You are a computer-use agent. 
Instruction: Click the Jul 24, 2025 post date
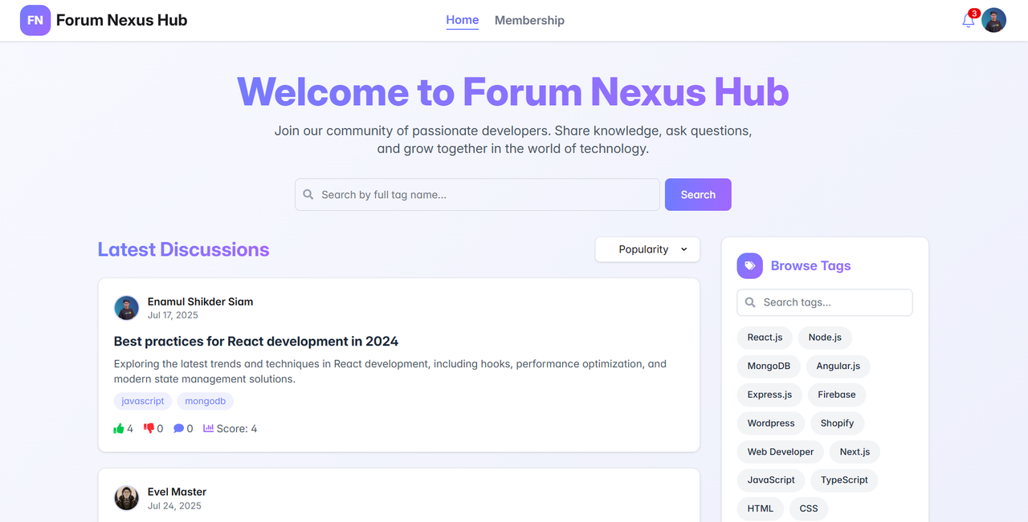point(174,506)
